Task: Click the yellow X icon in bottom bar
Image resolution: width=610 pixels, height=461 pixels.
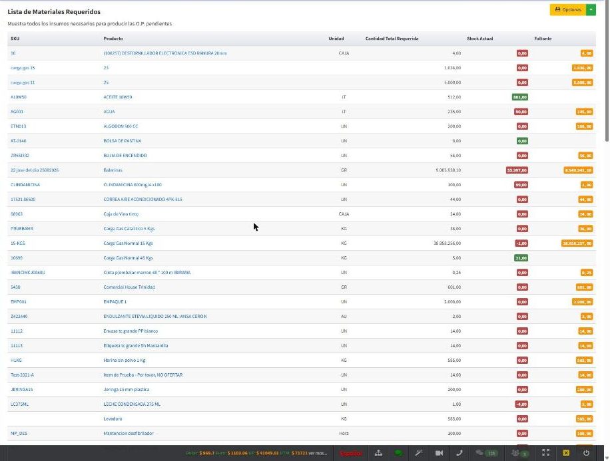Action: pos(566,453)
